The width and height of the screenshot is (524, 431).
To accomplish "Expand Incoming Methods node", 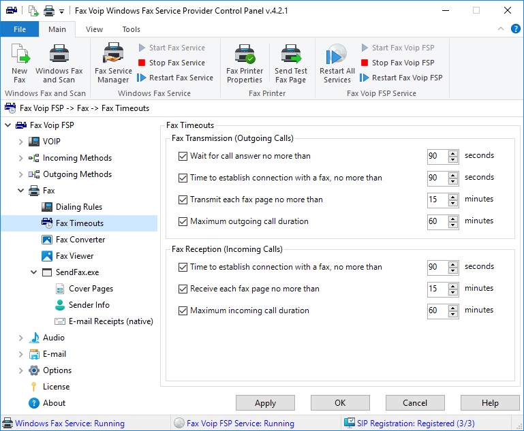I will point(20,158).
